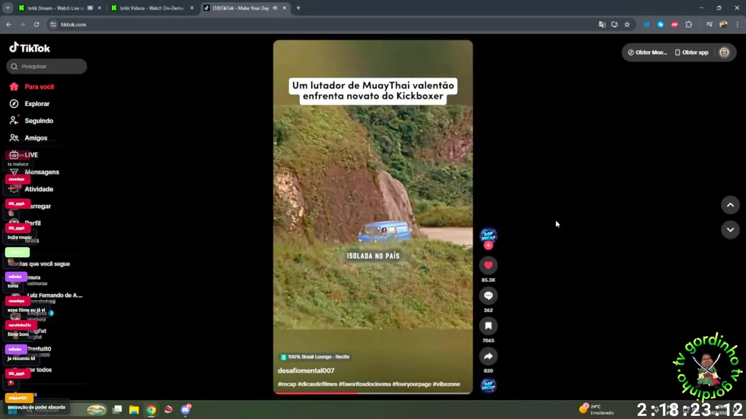Open the desafiomental007 username link
The image size is (746, 419).
click(x=306, y=371)
